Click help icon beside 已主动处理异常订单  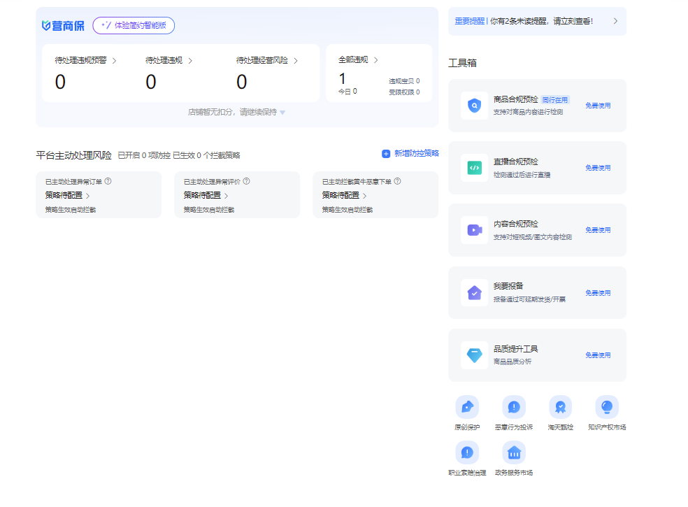coord(108,181)
